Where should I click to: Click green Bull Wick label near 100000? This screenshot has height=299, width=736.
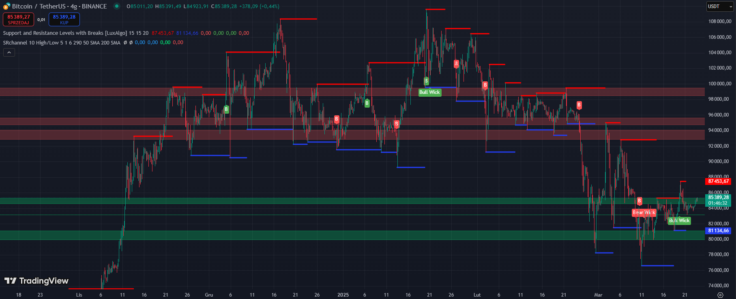429,92
